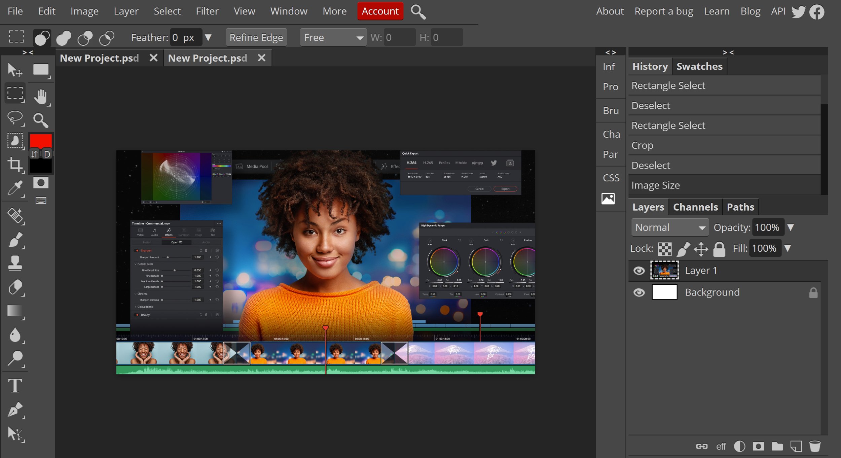Hide the Background layer eye icon

click(639, 292)
